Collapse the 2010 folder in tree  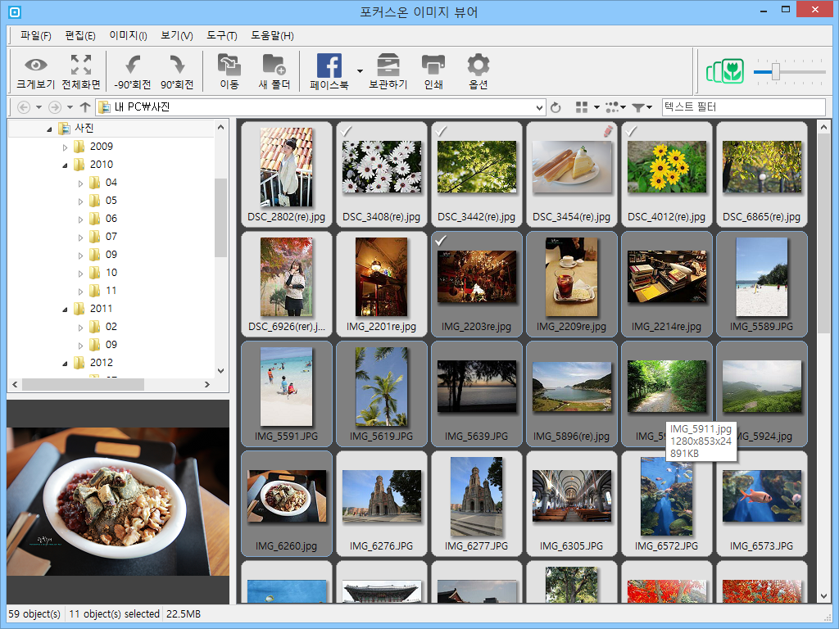click(x=65, y=165)
